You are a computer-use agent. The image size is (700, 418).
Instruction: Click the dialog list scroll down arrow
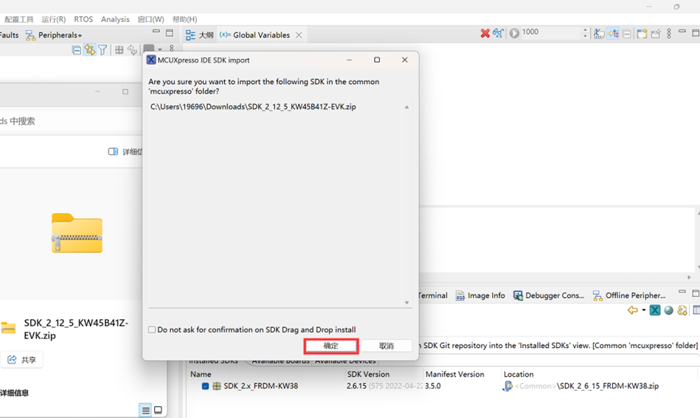406,303
